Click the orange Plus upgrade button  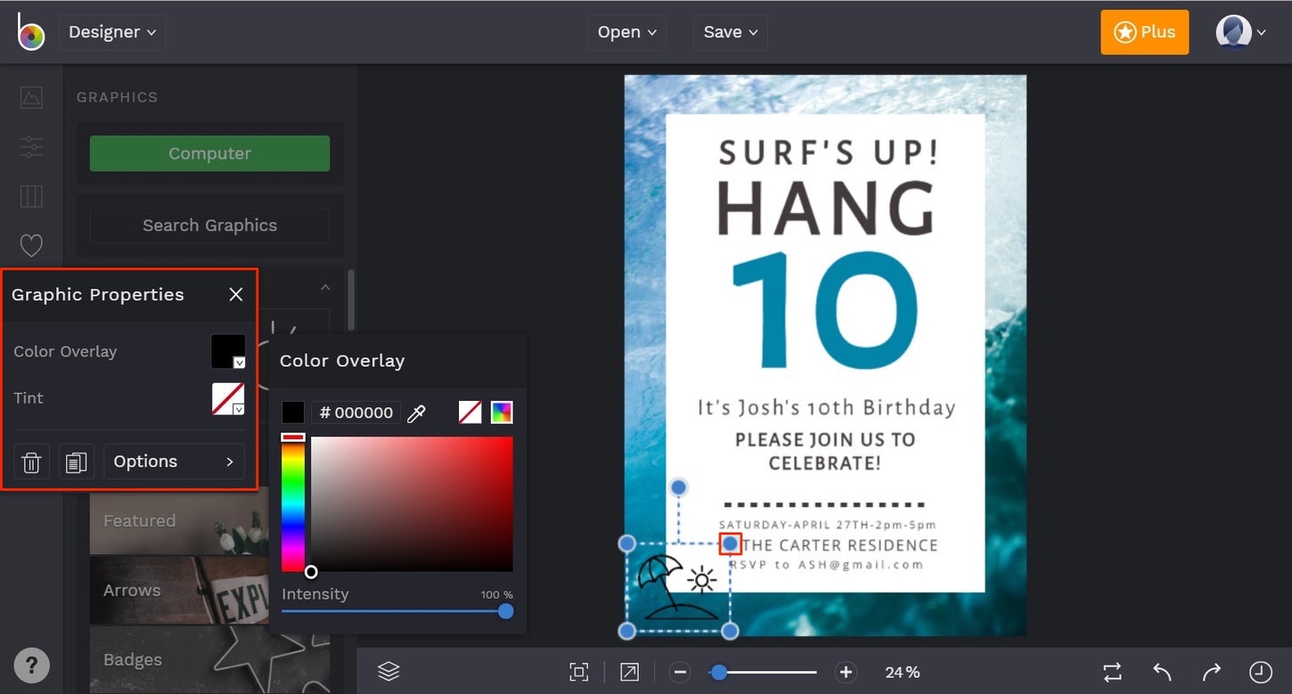(x=1145, y=32)
